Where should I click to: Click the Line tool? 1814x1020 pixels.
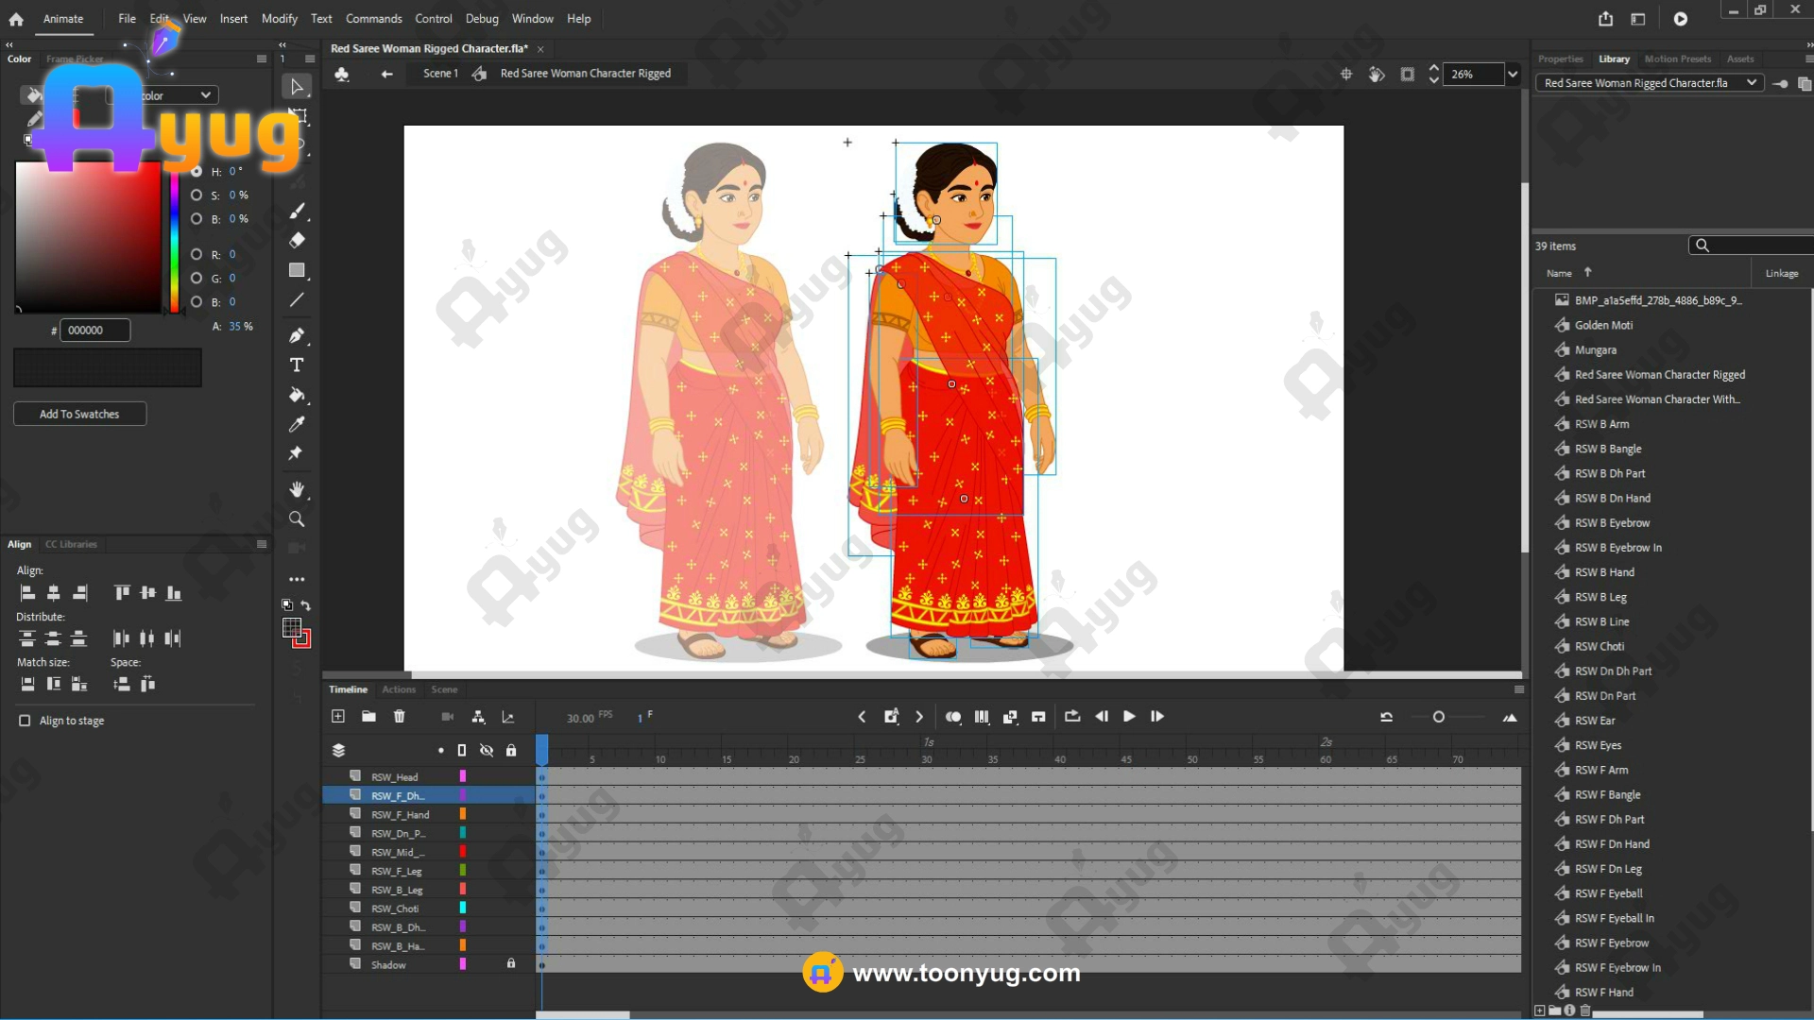pyautogui.click(x=297, y=300)
